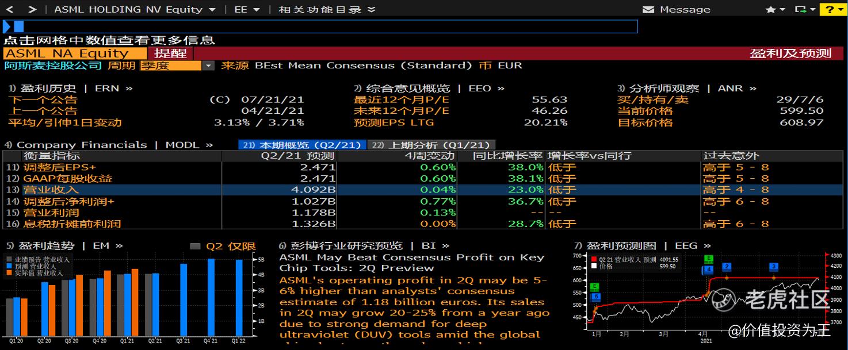Click the 预测EPS LTG value 20.21%
Viewport: 848px width, 350px height.
click(x=545, y=122)
